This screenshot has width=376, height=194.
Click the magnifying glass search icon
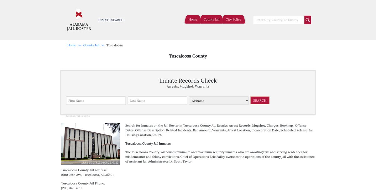pos(307,20)
